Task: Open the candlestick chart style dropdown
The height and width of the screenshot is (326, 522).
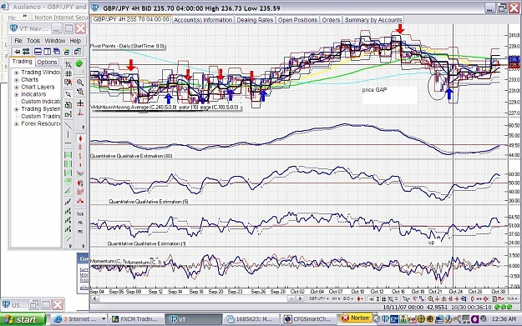Action: 359,298
